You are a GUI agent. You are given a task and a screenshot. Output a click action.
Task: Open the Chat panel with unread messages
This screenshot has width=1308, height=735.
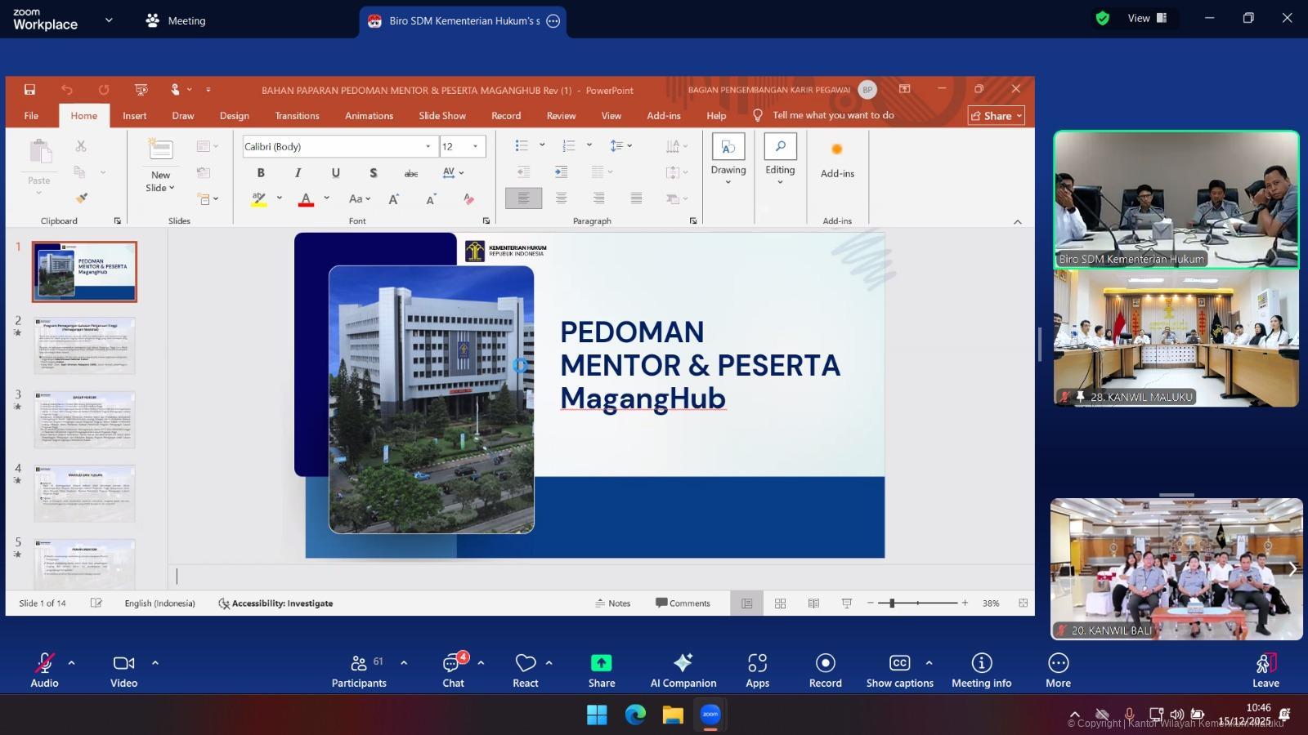click(454, 670)
